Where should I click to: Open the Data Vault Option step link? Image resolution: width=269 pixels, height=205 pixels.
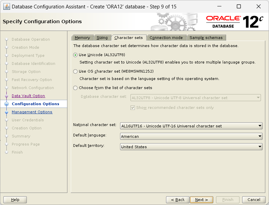(28, 96)
